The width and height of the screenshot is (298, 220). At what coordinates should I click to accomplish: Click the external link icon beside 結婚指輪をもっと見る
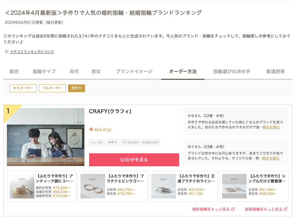[286, 209]
